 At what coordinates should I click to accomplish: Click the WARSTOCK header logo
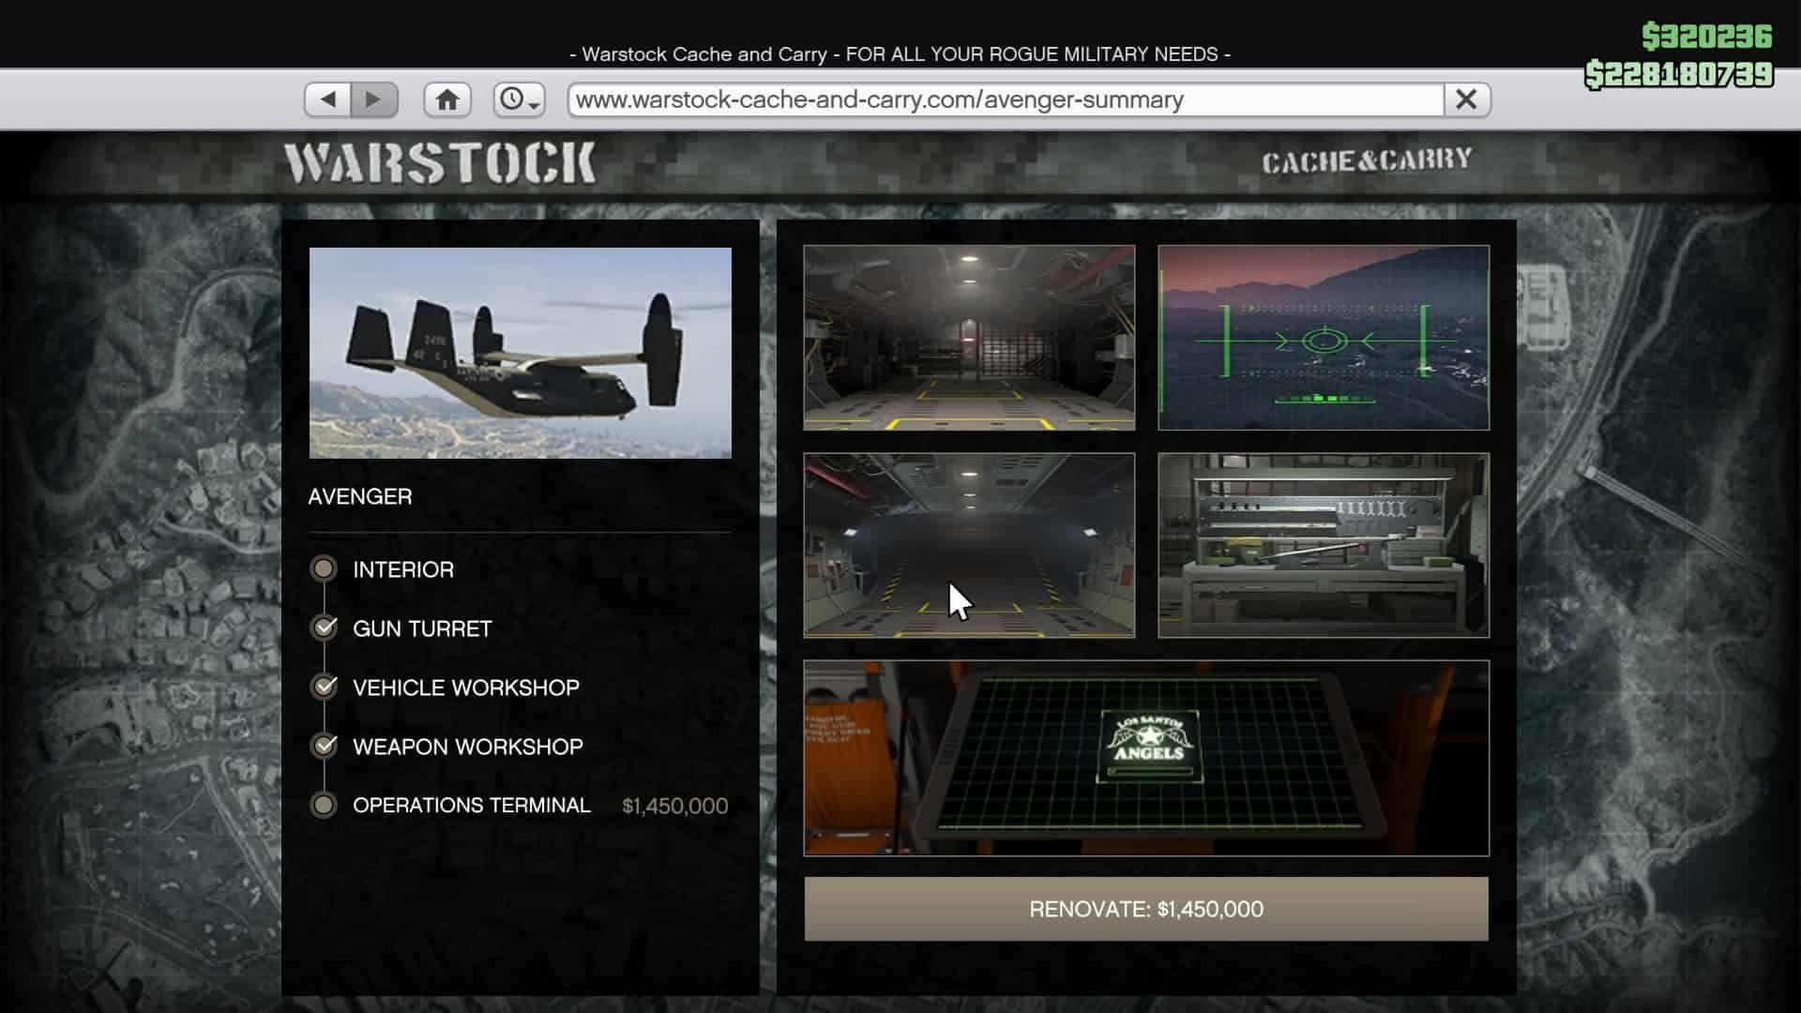point(441,161)
